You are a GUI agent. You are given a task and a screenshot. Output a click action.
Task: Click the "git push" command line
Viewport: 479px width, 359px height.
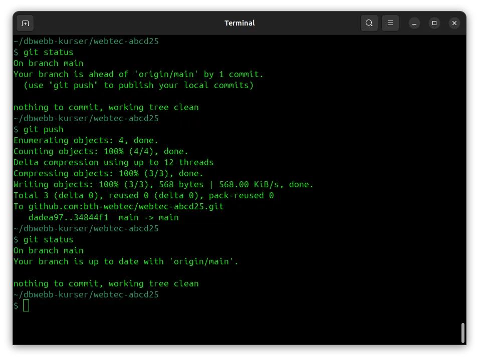pyautogui.click(x=39, y=130)
